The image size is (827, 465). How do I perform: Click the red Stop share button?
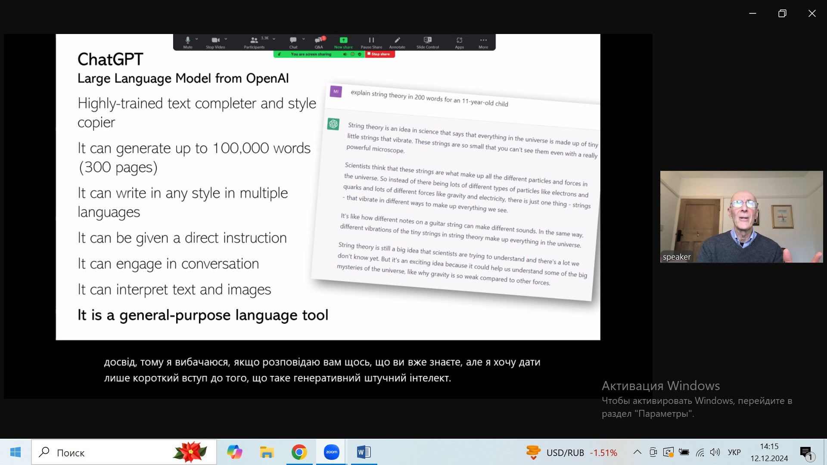[380, 54]
